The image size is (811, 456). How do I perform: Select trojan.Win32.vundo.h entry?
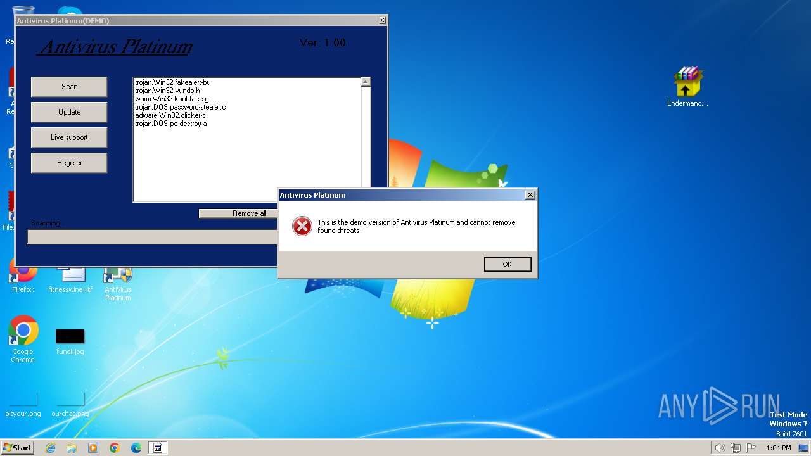167,91
